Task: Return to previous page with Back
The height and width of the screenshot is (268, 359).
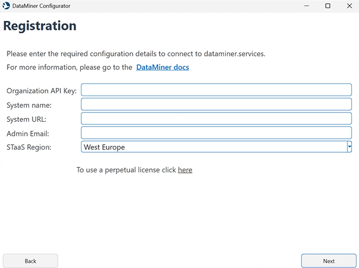Action: tap(30, 261)
